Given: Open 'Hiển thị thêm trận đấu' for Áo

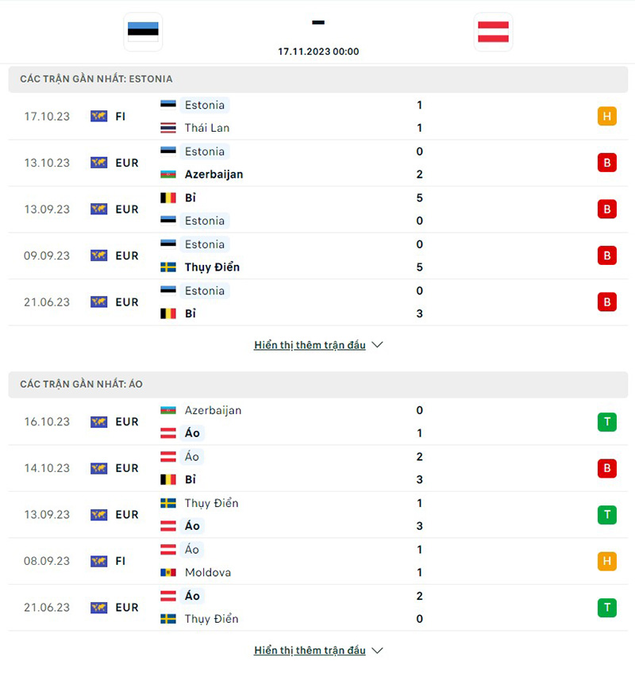Looking at the screenshot, I should click(310, 651).
